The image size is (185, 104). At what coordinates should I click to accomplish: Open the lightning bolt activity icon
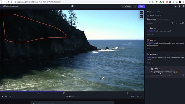coord(179,6)
